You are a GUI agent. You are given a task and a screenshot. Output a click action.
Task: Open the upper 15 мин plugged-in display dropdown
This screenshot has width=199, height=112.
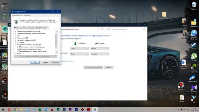point(100,49)
